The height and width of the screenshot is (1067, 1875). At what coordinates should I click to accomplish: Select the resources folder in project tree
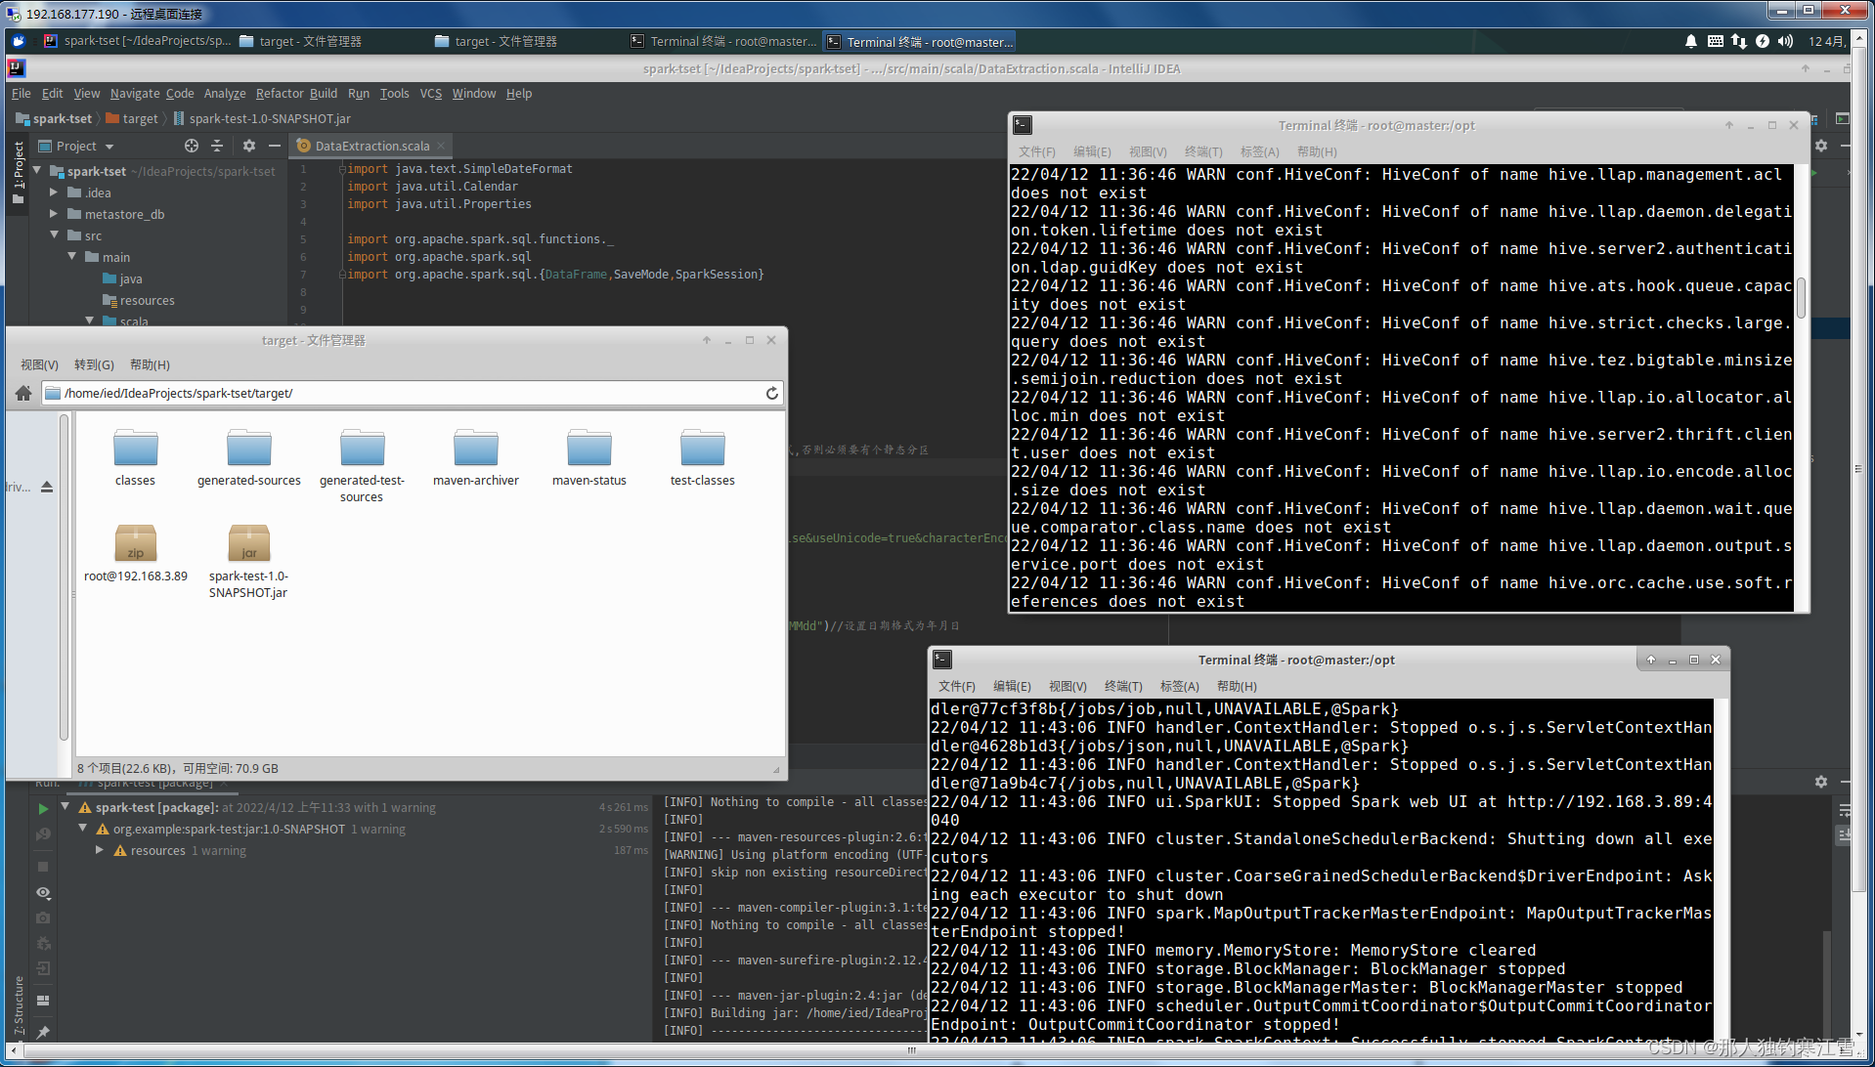pos(139,300)
